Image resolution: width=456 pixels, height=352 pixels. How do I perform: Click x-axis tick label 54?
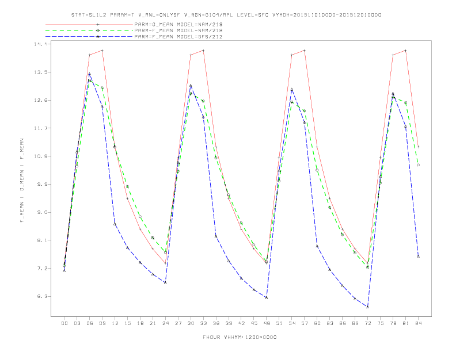[x=292, y=323]
